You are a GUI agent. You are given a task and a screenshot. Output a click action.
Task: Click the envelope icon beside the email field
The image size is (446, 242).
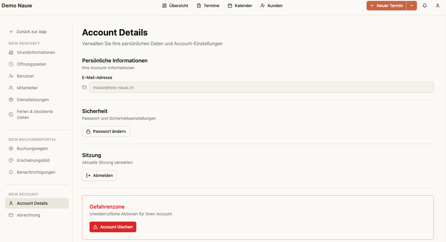[x=84, y=87]
